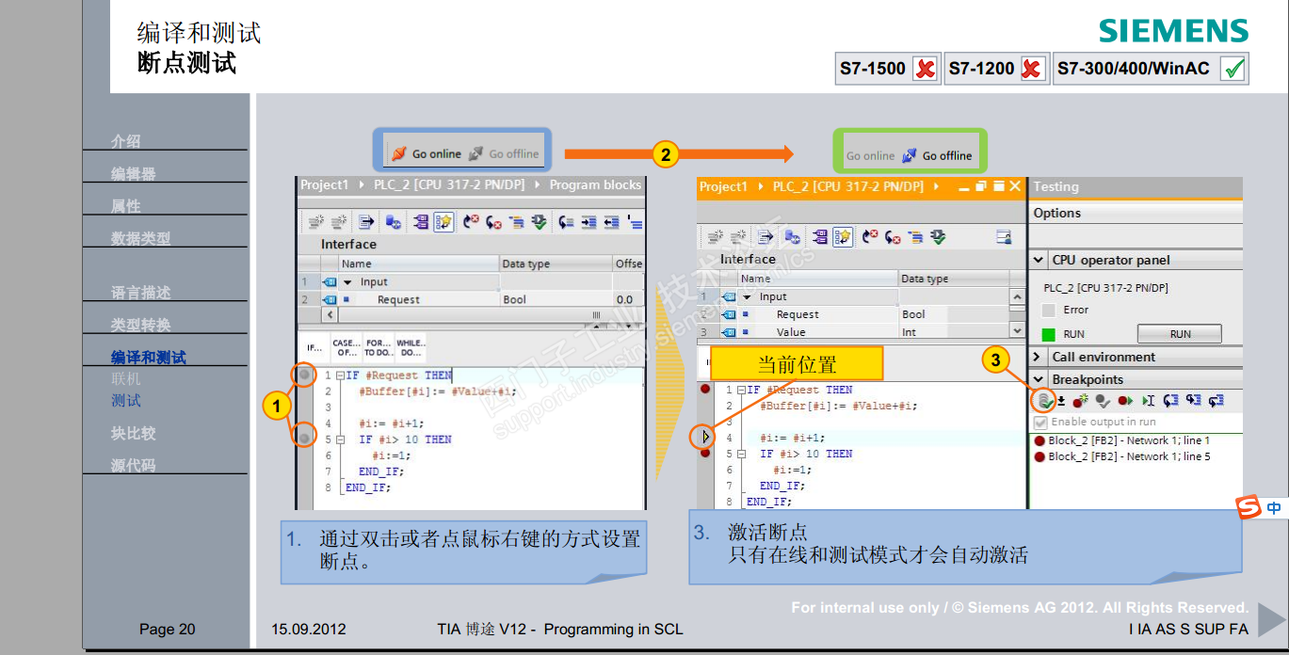Screen dimensions: 1289x655
Task: Click the download arrow icon in Breakpoints toolbar
Action: coord(1061,401)
